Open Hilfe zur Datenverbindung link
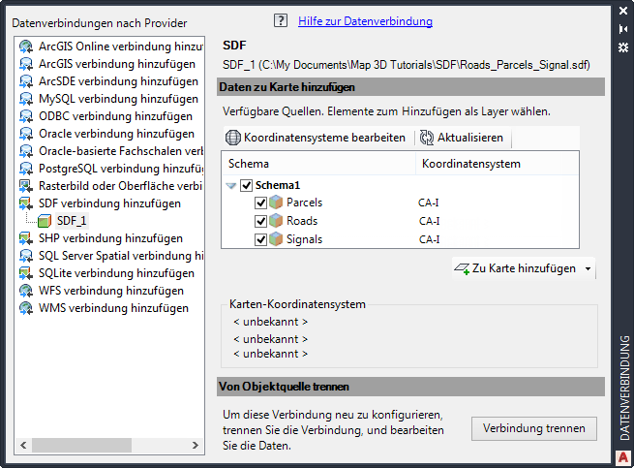Viewport: 634px width, 468px height. point(365,21)
